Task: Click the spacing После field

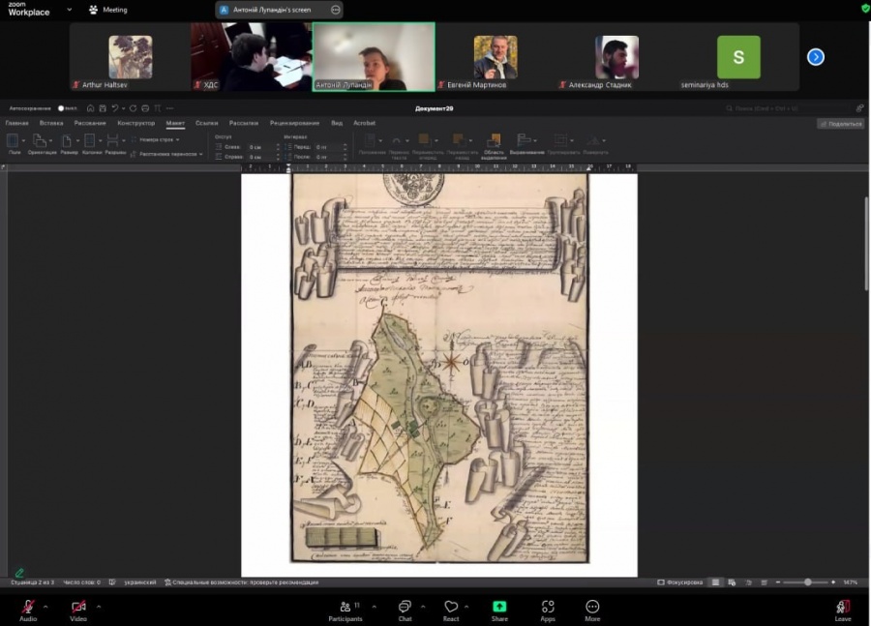Action: tap(331, 157)
